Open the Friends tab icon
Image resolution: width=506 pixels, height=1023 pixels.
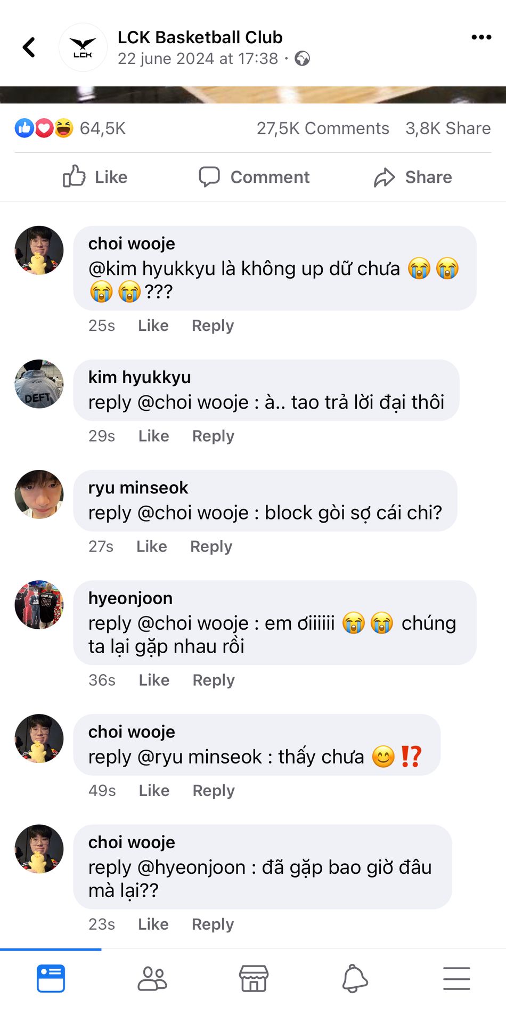[152, 979]
